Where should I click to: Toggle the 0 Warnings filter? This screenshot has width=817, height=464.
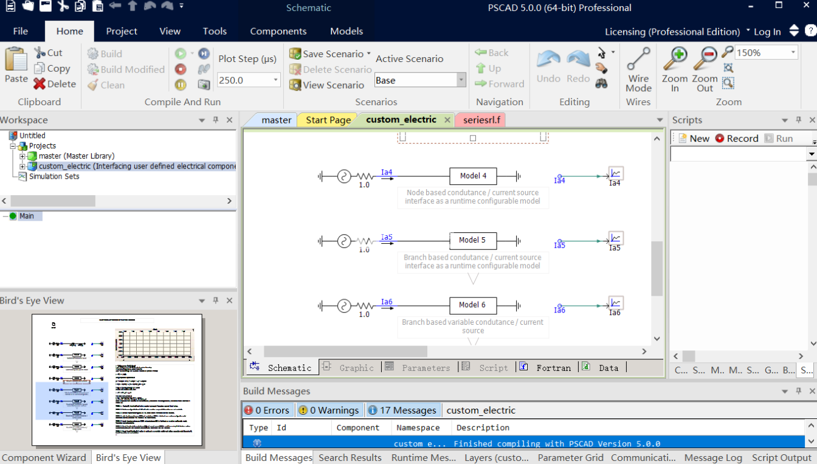click(329, 410)
